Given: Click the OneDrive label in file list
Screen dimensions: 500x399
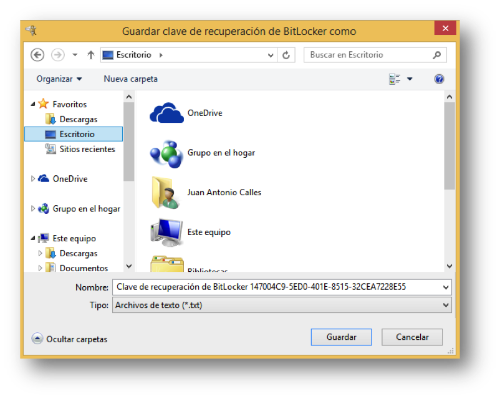Looking at the screenshot, I should [204, 113].
